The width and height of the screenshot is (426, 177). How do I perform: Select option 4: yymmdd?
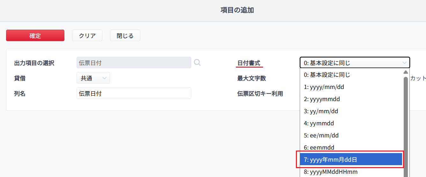click(x=351, y=123)
